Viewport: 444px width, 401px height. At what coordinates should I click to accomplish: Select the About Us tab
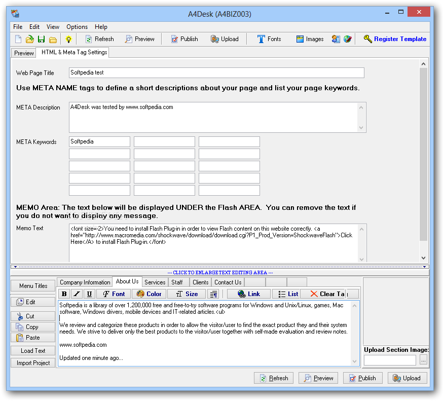tap(127, 281)
